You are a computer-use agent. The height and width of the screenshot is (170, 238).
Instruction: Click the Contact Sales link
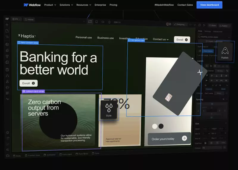click(x=185, y=5)
